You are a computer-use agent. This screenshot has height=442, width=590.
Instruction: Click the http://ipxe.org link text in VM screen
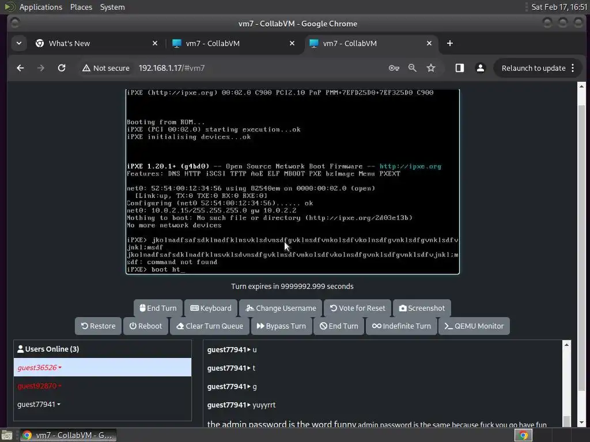pos(410,166)
